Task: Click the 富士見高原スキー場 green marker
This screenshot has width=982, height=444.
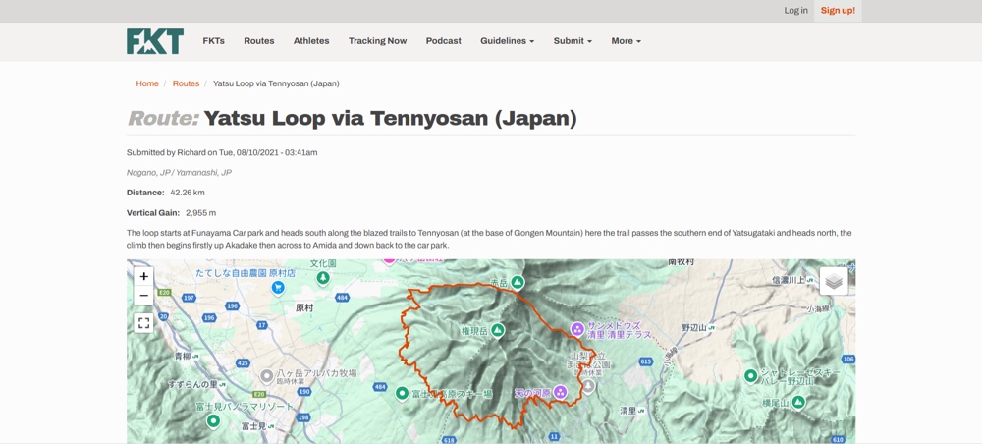Action: pos(402,393)
